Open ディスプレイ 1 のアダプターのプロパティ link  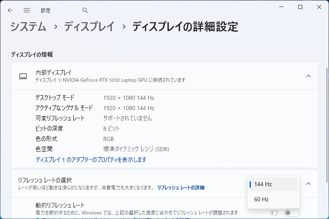(x=91, y=160)
